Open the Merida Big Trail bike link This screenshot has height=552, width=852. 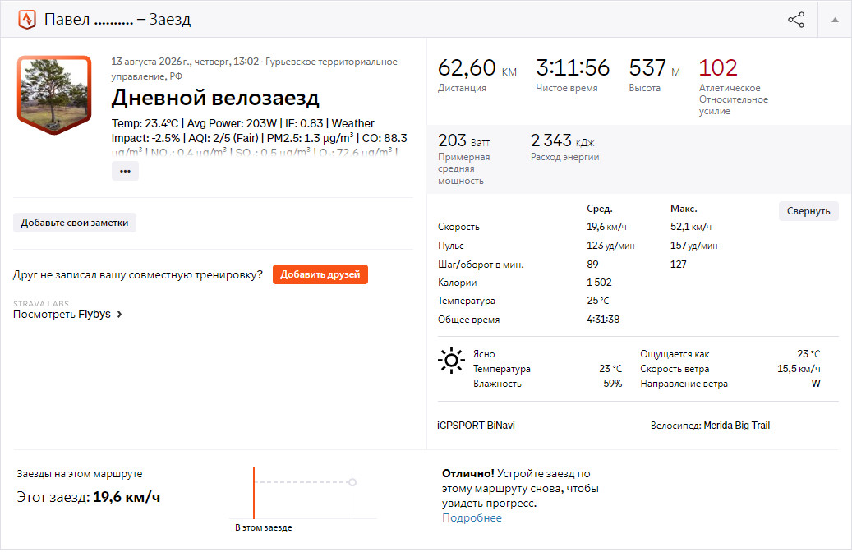coord(736,425)
